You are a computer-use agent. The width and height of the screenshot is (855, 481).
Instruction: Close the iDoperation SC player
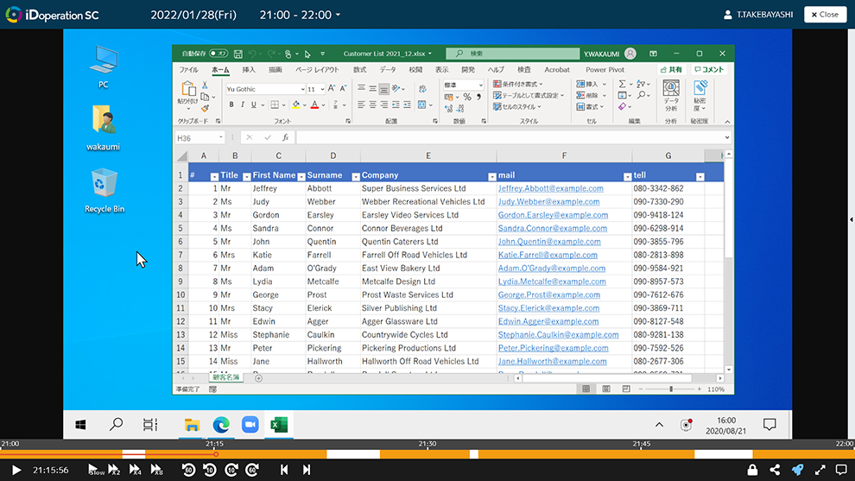pyautogui.click(x=825, y=15)
